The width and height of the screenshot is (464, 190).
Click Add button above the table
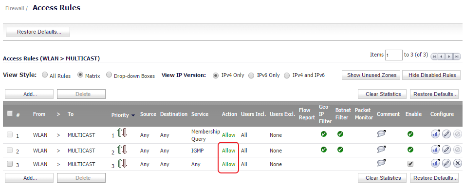coord(29,94)
